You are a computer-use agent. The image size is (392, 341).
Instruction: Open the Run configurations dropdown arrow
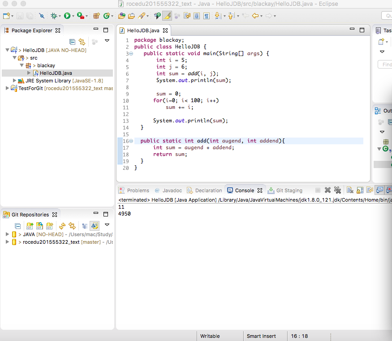coord(73,16)
